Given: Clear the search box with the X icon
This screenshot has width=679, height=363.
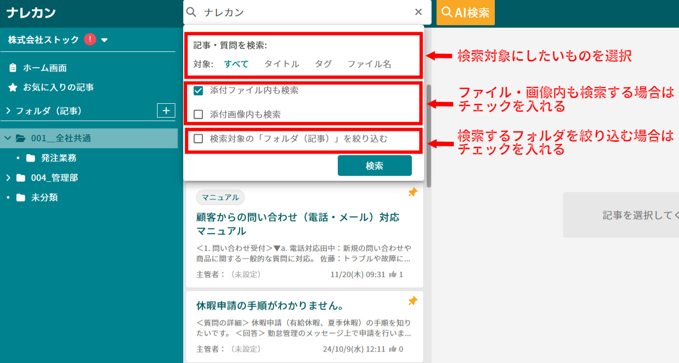Looking at the screenshot, I should pyautogui.click(x=418, y=12).
